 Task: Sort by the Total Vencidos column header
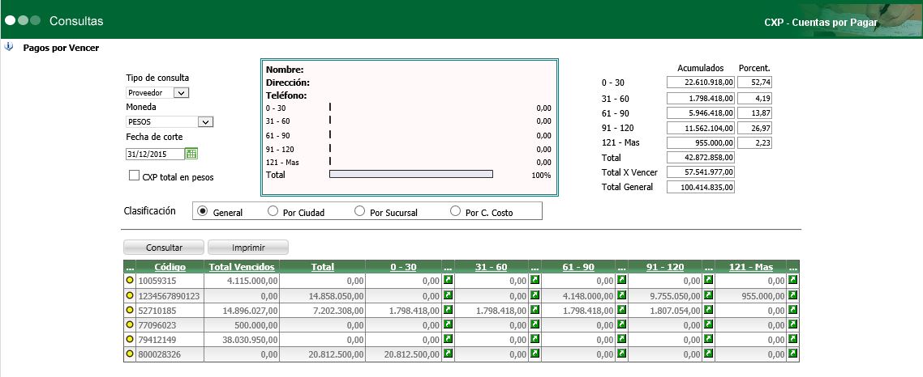click(x=242, y=267)
